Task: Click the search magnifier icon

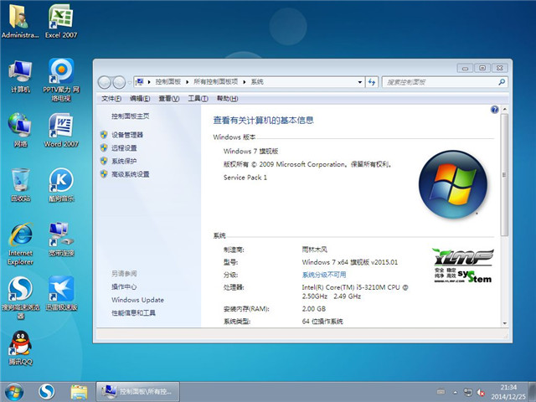Action: (x=502, y=82)
